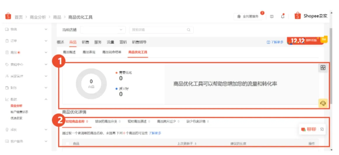Switch to the 概述 tab
The image size is (339, 155).
pyautogui.click(x=60, y=42)
